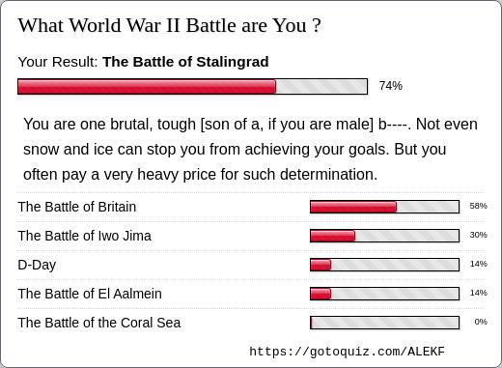
Task: Click the quiz title heading
Action: coord(169,25)
